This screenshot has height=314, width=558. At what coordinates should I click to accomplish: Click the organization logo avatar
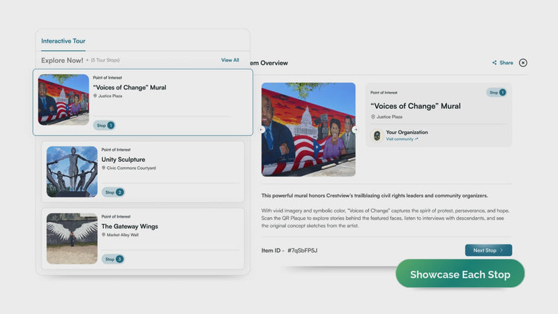pos(377,135)
